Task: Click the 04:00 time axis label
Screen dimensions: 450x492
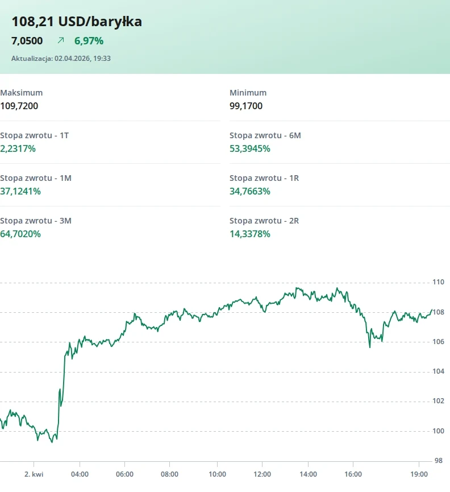Action: point(80,474)
